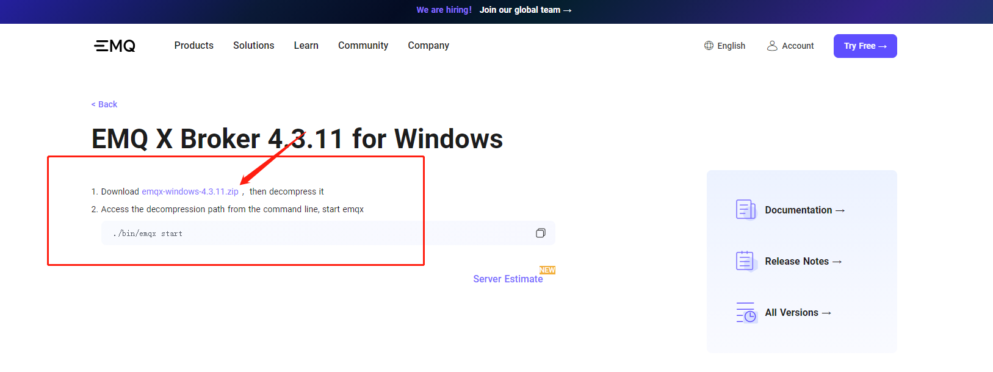Click the Account user icon
The width and height of the screenshot is (993, 372).
(772, 46)
